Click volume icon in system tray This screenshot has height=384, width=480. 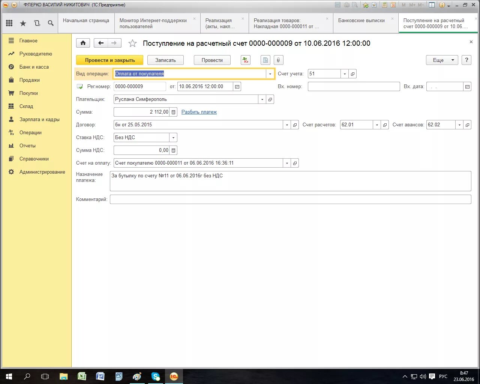pos(423,376)
